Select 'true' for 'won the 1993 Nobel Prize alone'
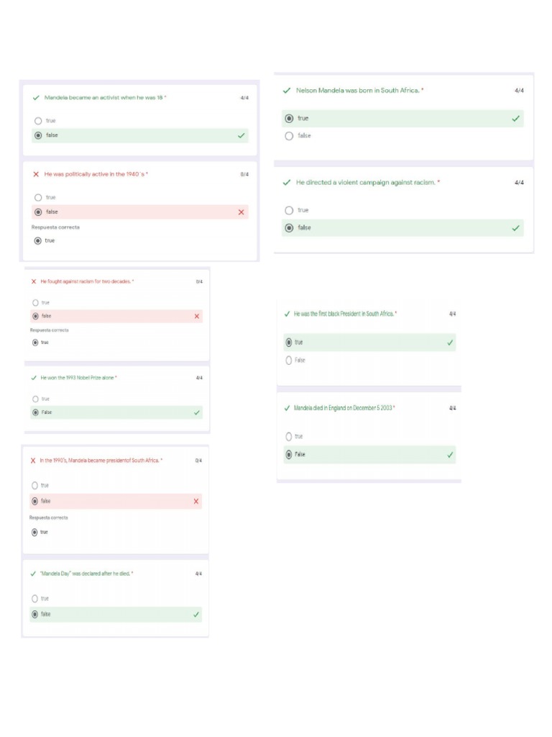Viewport: 552px width, 737px height. (35, 399)
